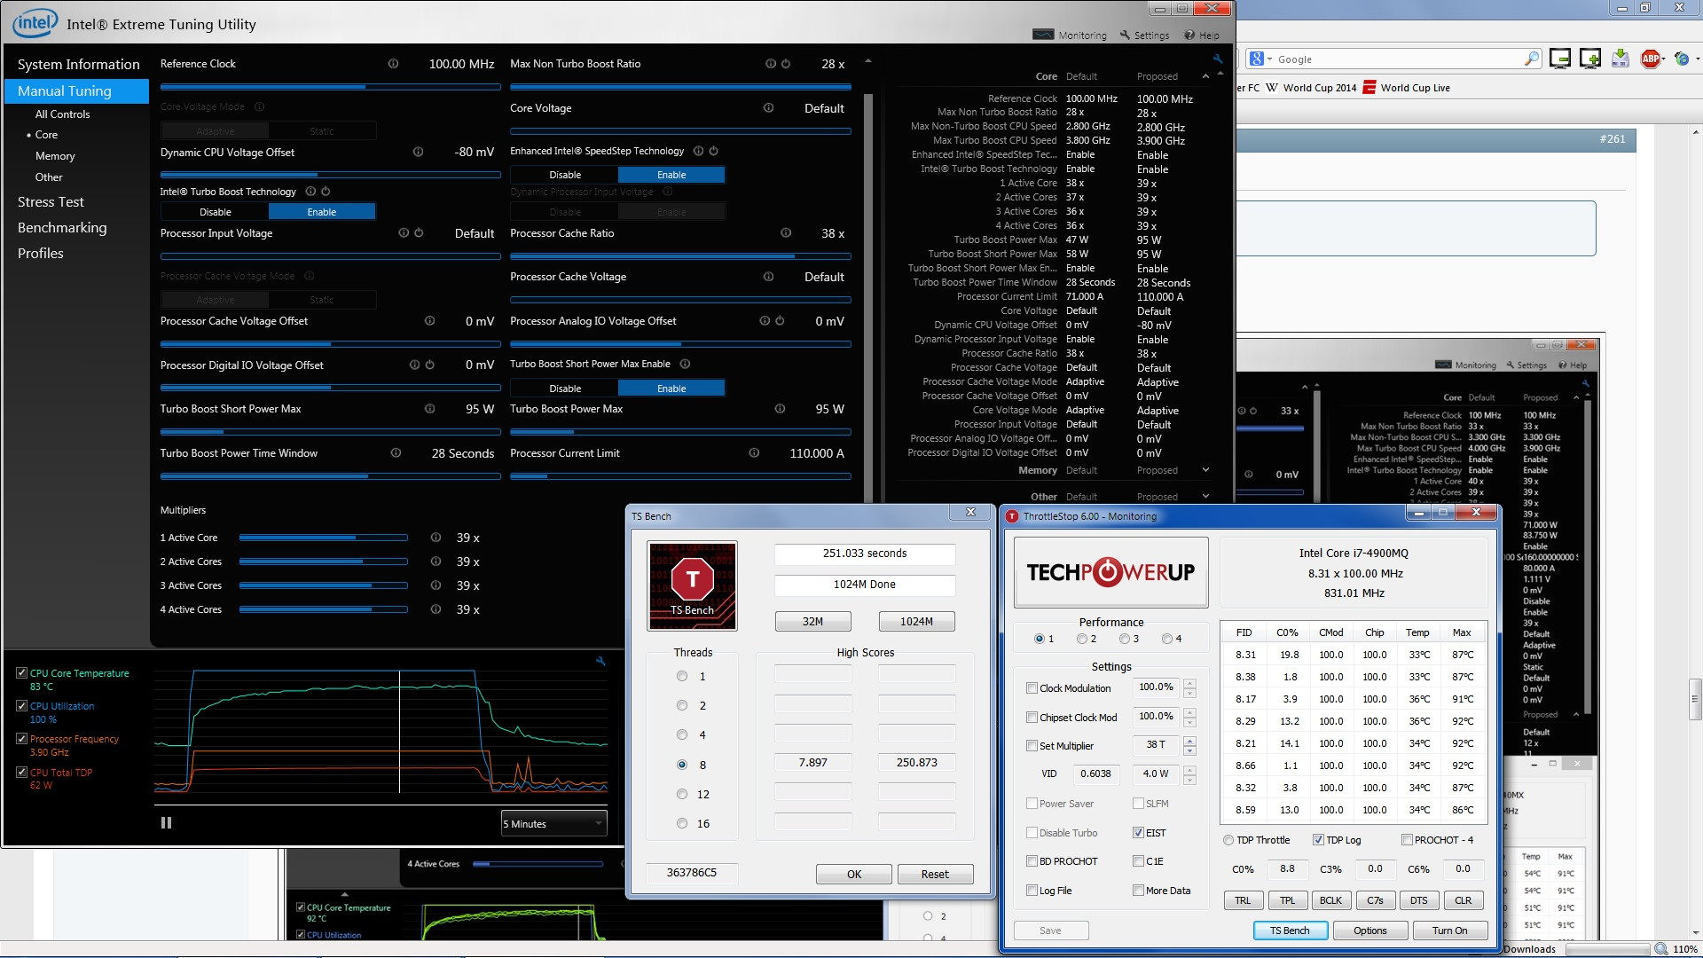Uncheck the Processor Frequency monitor checkbox

point(21,739)
